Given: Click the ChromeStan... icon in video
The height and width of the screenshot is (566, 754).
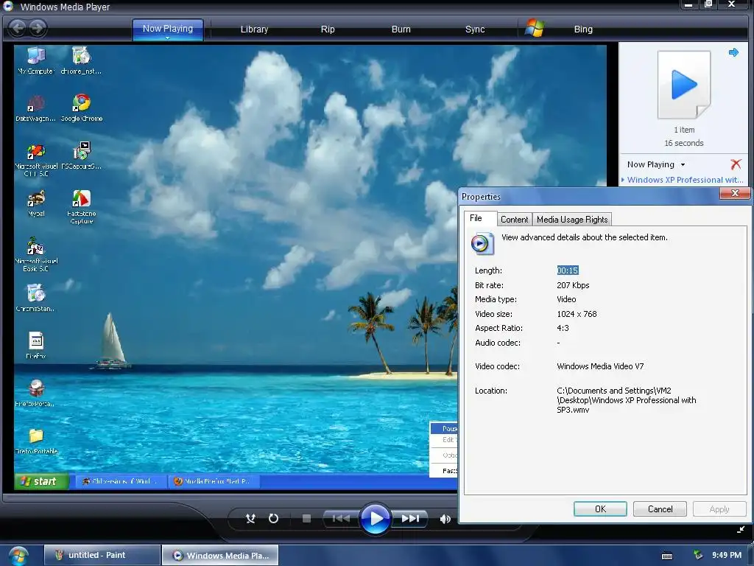Looking at the screenshot, I should pos(35,298).
